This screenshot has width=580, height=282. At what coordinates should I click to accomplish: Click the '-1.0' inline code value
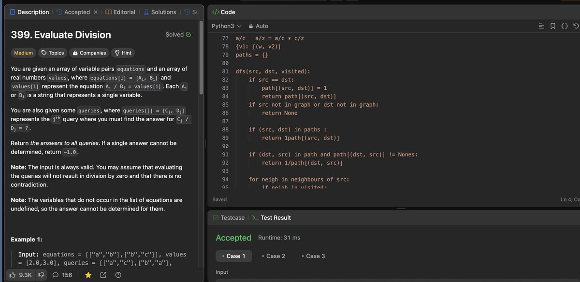[x=69, y=152]
